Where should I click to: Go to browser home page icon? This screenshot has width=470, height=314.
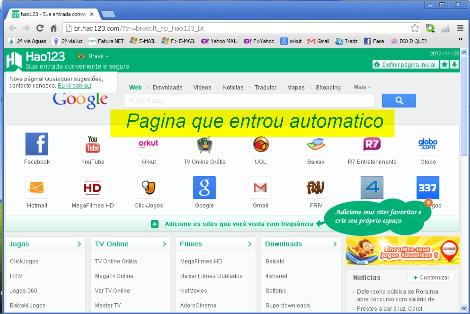(x=54, y=28)
